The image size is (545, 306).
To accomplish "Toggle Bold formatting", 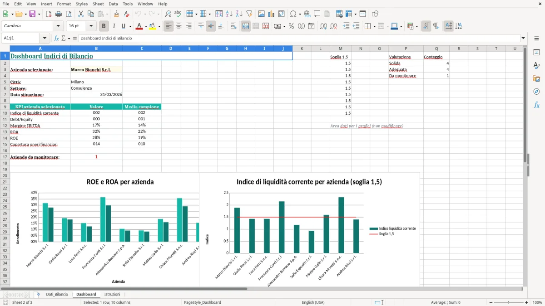I will click(x=104, y=26).
